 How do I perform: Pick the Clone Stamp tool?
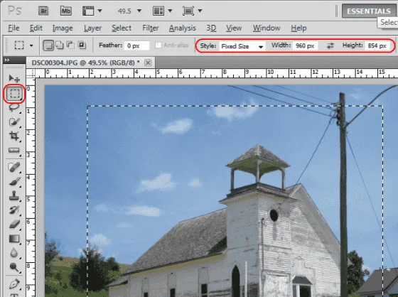click(14, 195)
